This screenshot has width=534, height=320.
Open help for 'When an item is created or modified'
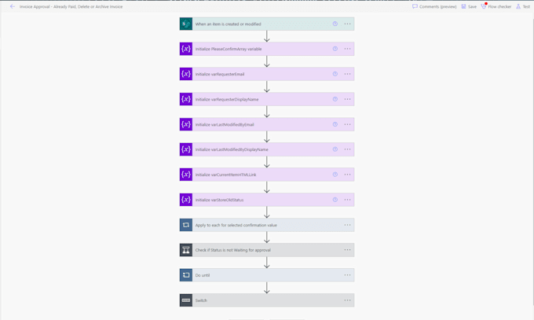[x=335, y=24]
